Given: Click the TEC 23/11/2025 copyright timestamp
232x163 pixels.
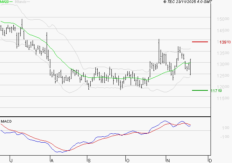Looking at the screenshot, I should [188, 1].
